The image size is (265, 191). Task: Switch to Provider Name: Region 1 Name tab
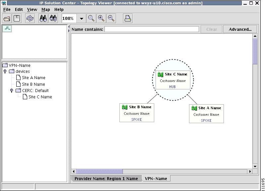point(106,178)
